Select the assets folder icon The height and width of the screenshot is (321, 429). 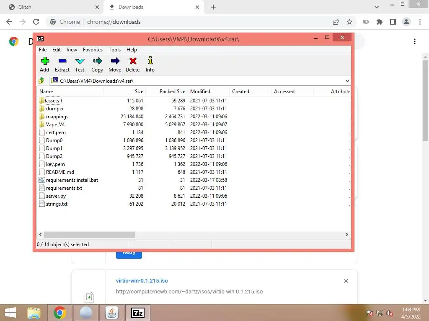(41, 100)
